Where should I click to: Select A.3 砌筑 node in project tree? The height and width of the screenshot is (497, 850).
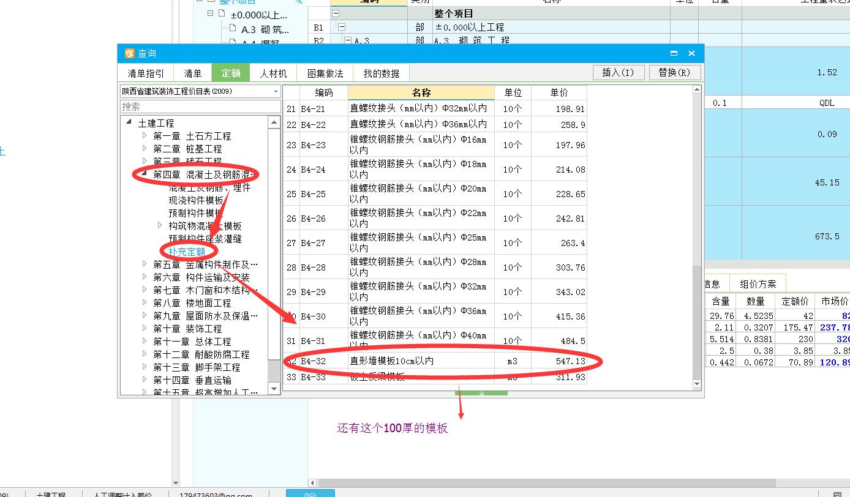(265, 29)
